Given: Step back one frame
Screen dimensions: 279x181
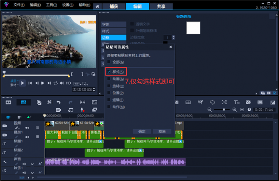Looking at the screenshot, I should pyautogui.click(x=37, y=83).
